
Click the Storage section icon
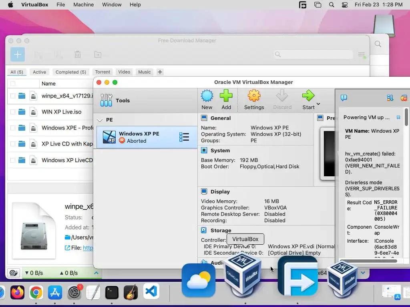click(204, 230)
